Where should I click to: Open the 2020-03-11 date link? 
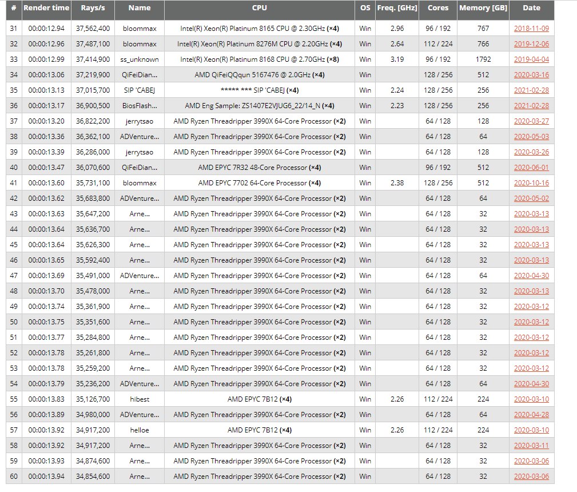[531, 446]
